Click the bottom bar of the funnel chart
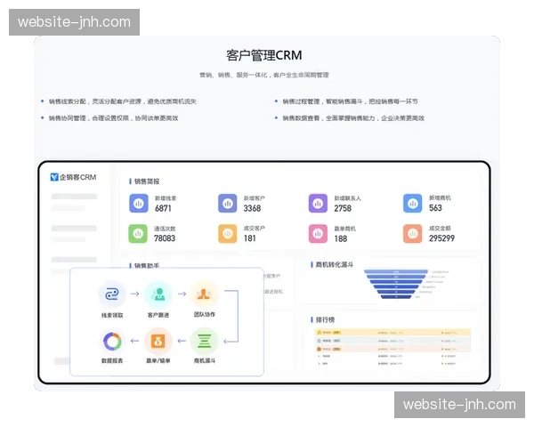Screen dimensions: 534x427 [396, 297]
